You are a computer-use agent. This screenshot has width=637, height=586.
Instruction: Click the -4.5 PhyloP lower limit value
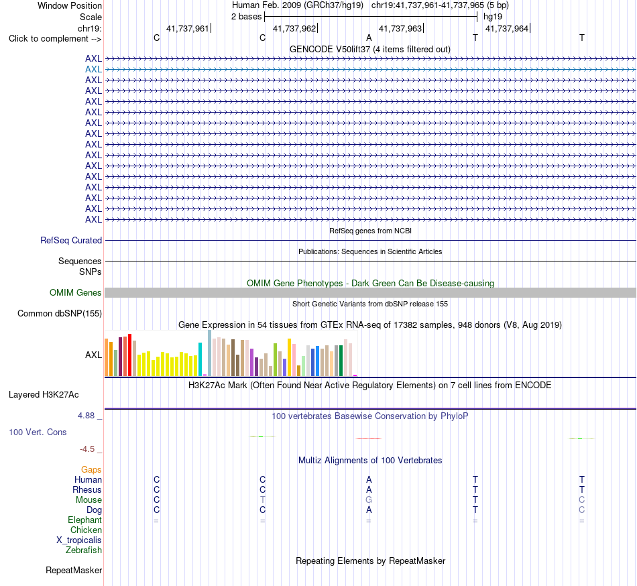point(87,449)
